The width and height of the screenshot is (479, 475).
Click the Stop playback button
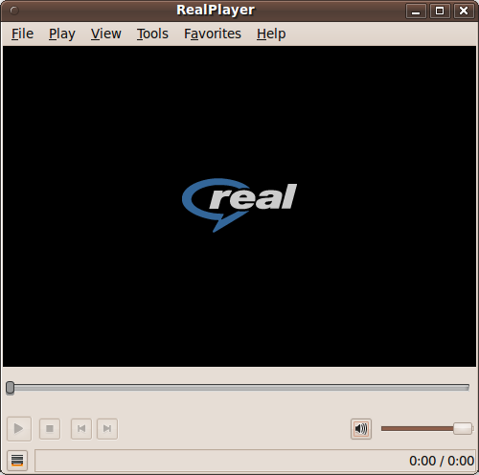tap(50, 429)
